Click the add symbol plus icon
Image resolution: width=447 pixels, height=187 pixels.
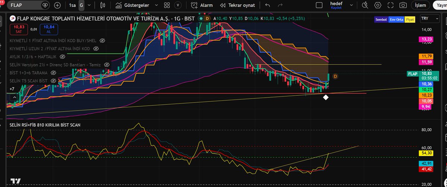[57, 5]
